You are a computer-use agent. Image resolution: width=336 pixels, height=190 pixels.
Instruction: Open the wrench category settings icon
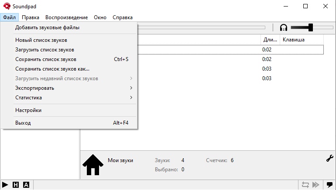(x=329, y=158)
